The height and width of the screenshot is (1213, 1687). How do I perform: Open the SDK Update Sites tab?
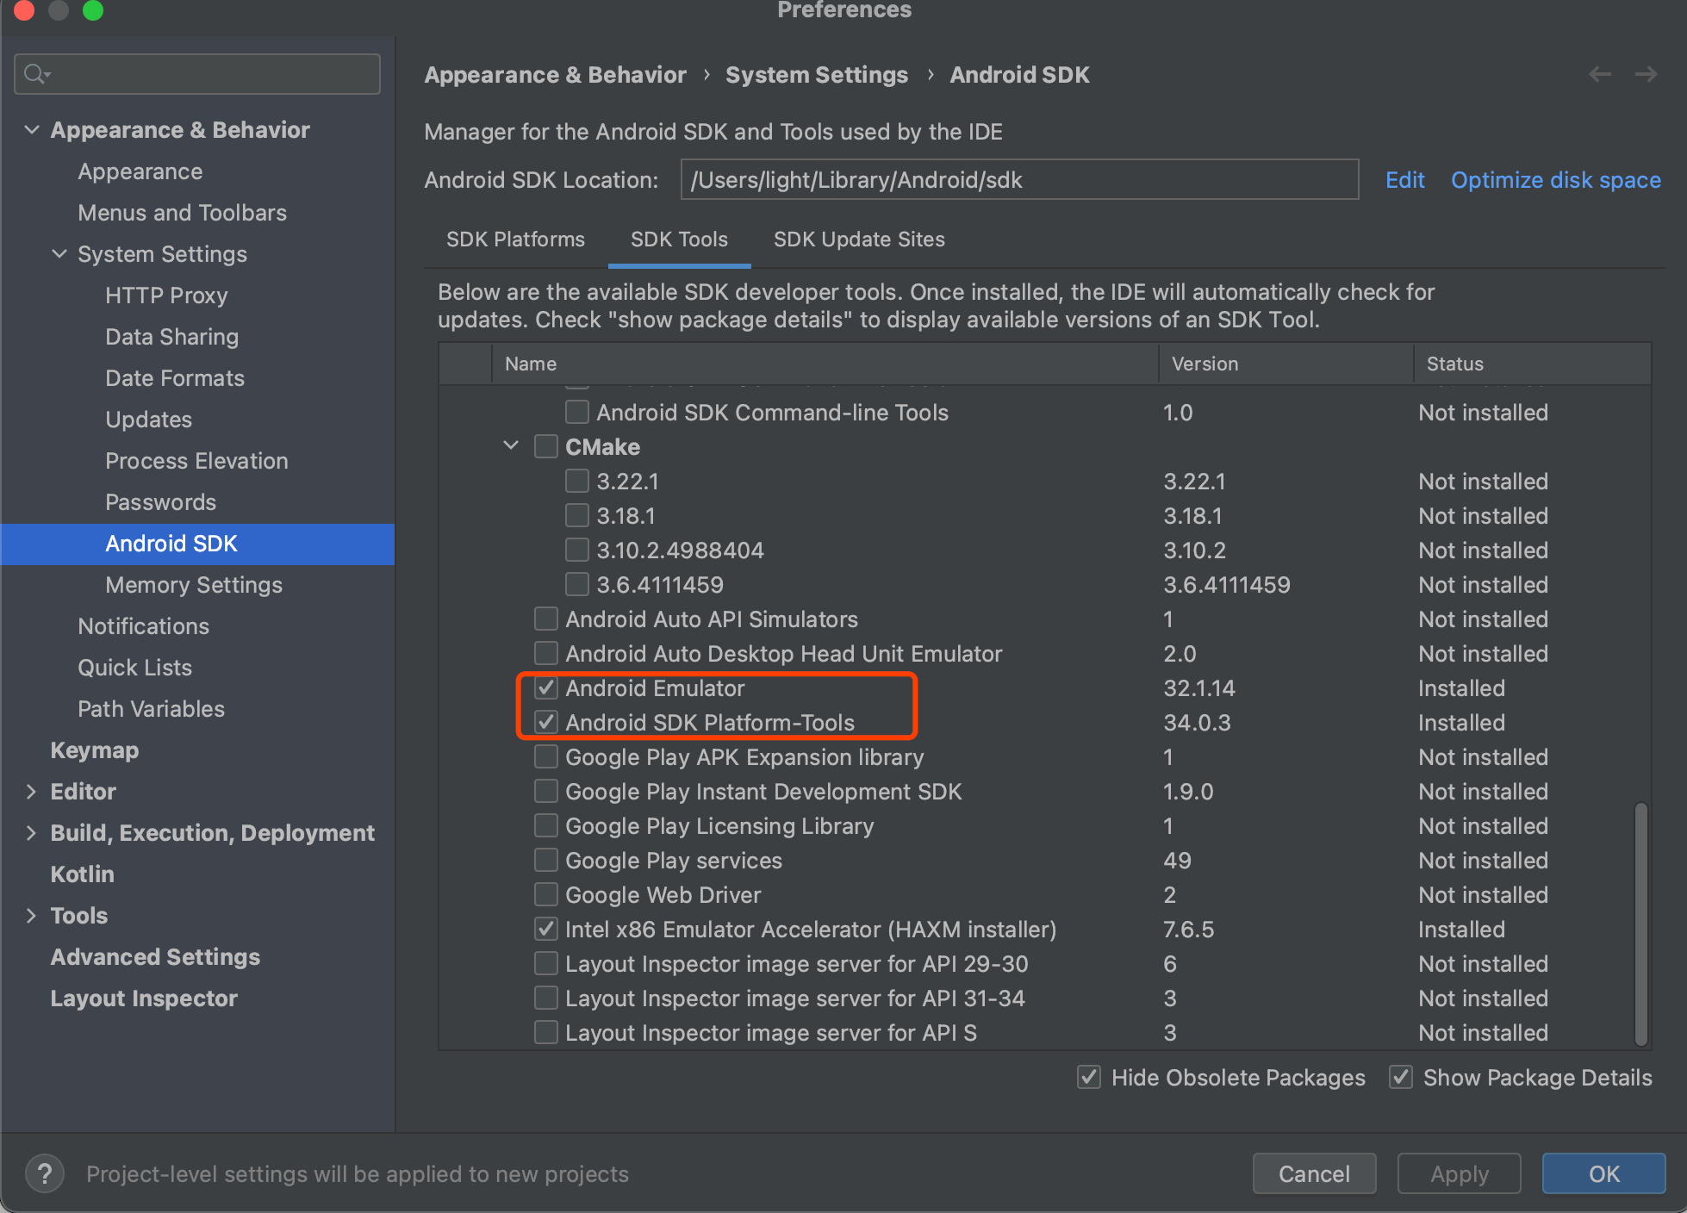coord(859,239)
